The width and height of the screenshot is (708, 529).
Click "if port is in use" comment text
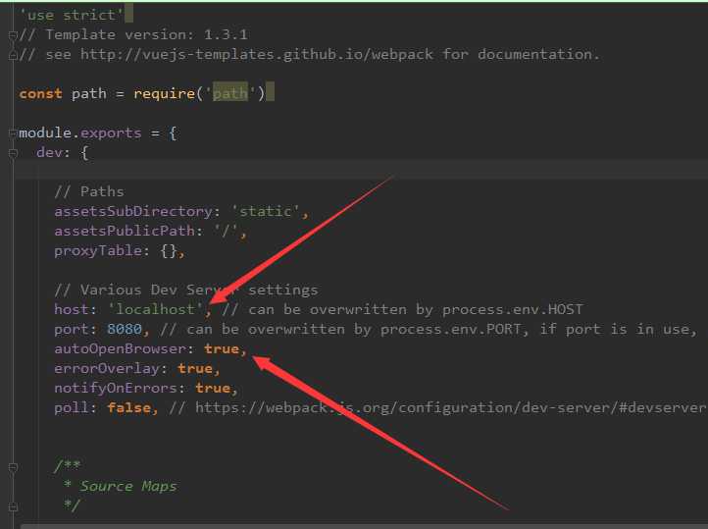[614, 329]
